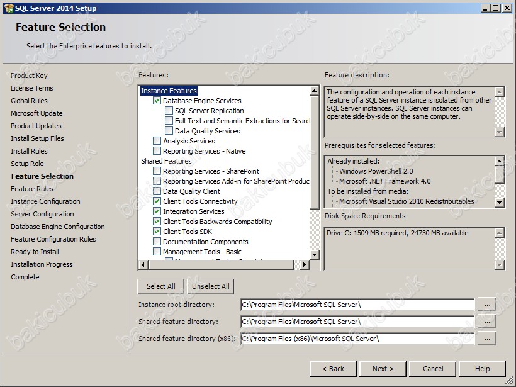Click the Features list vertical scrollbar thumb

[314, 152]
